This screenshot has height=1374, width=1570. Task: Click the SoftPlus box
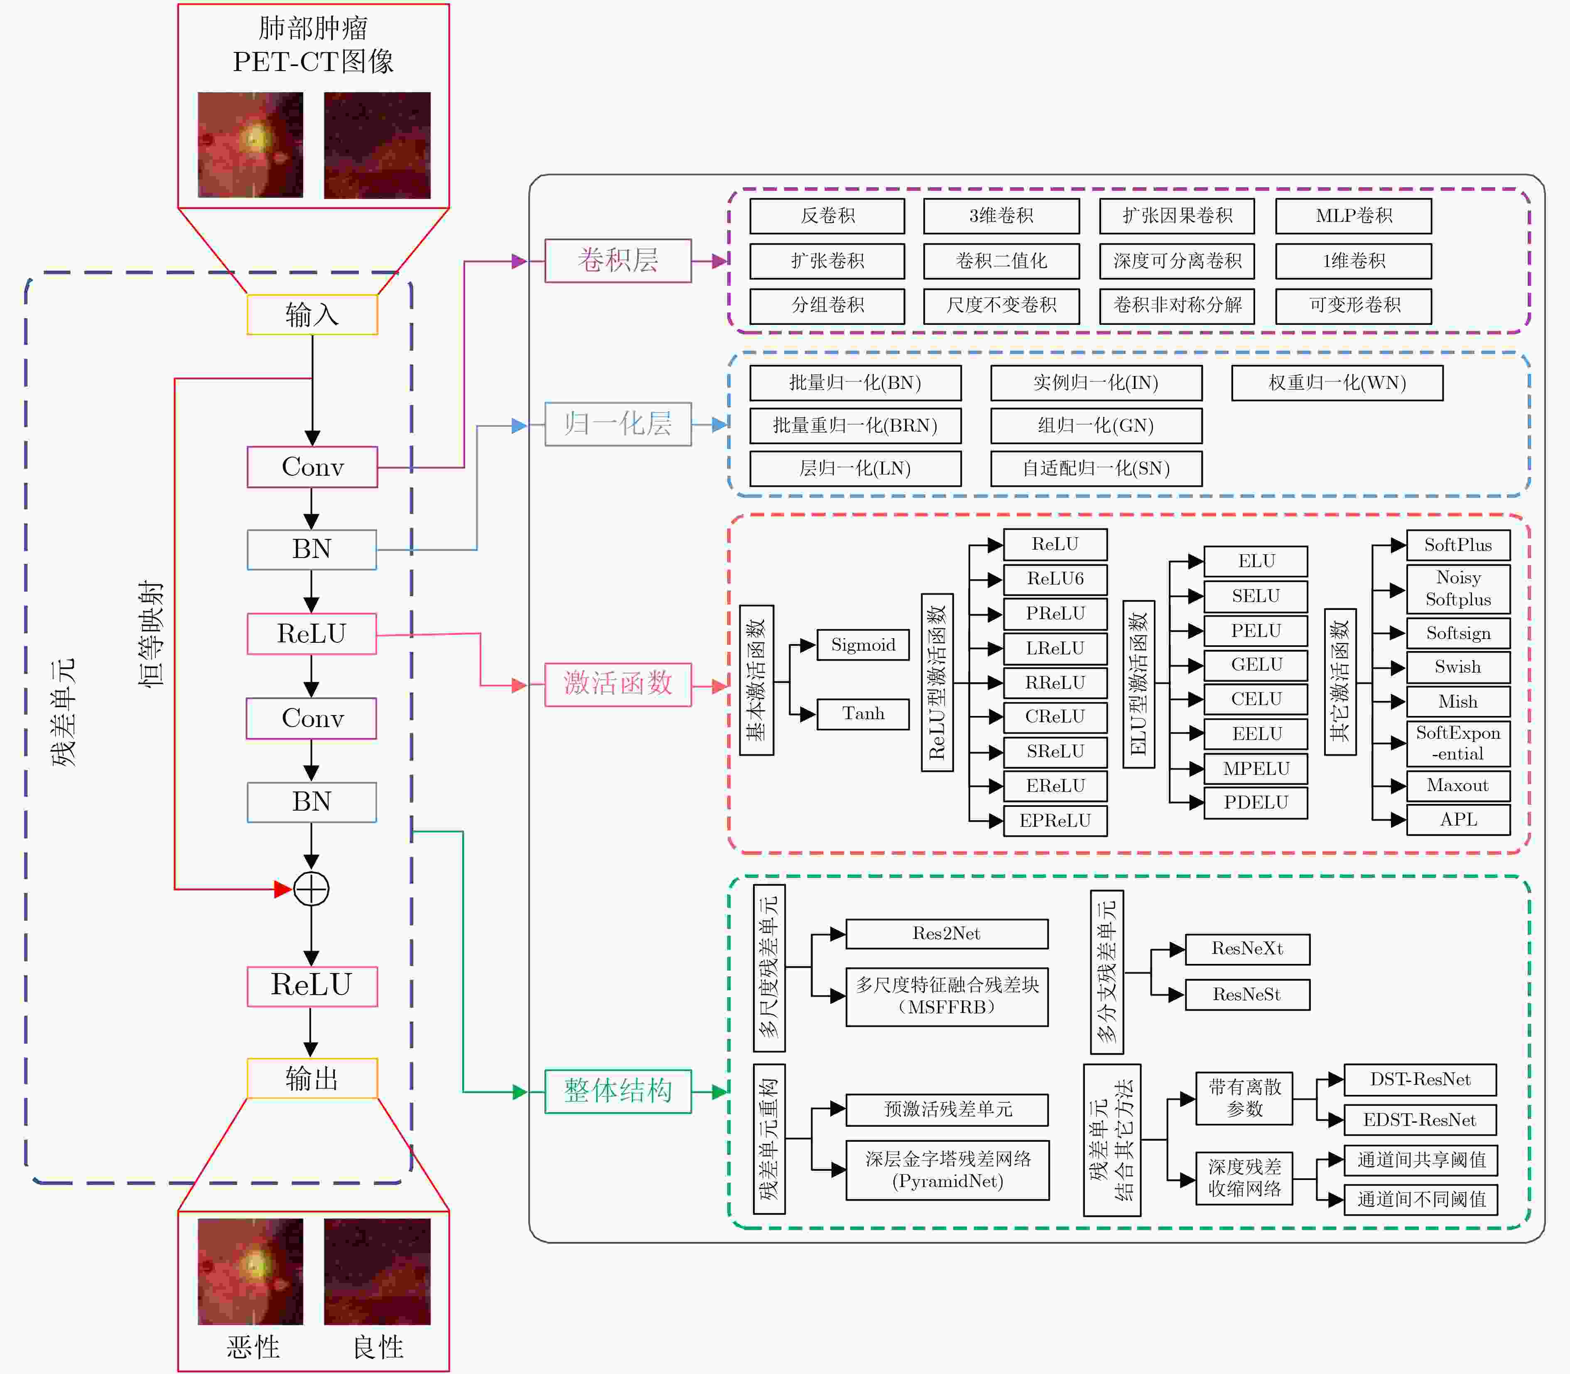tap(1458, 545)
